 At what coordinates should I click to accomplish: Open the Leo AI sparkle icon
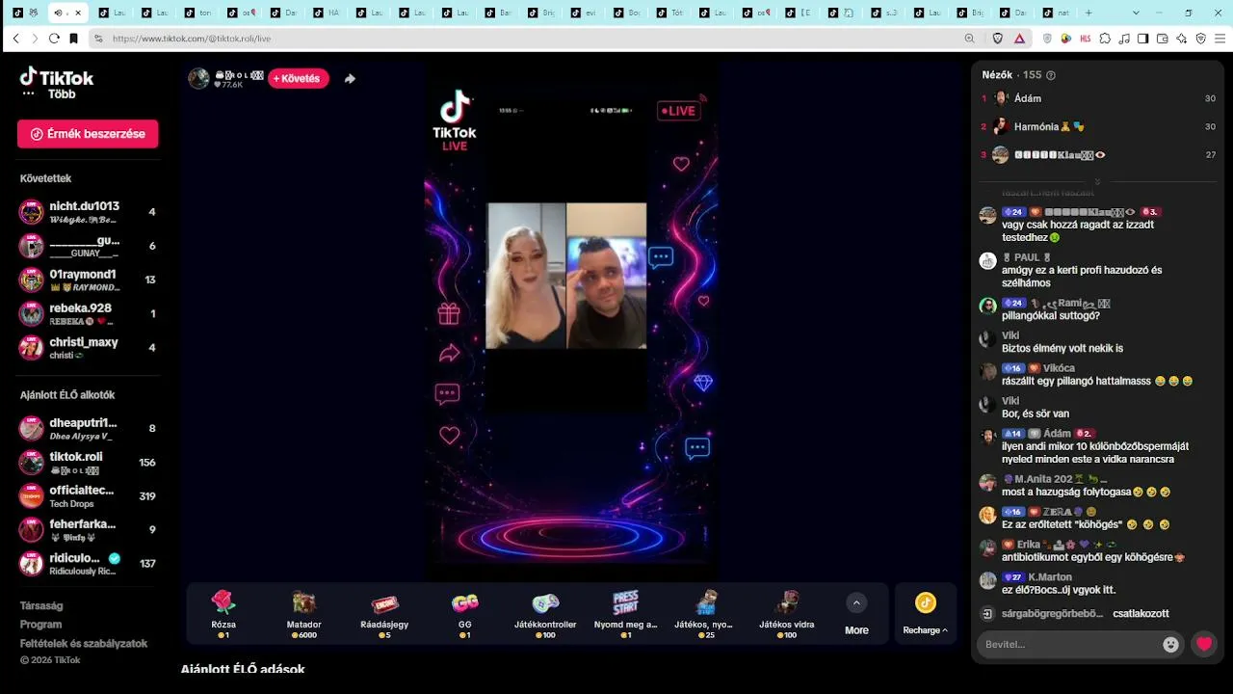pyautogui.click(x=1181, y=39)
